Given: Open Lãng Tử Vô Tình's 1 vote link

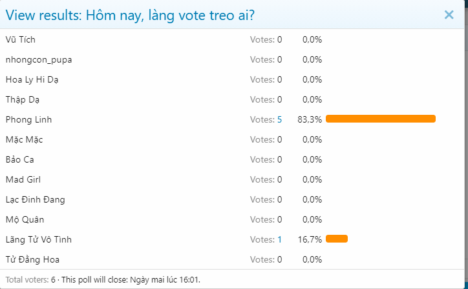Looking at the screenshot, I should point(279,239).
